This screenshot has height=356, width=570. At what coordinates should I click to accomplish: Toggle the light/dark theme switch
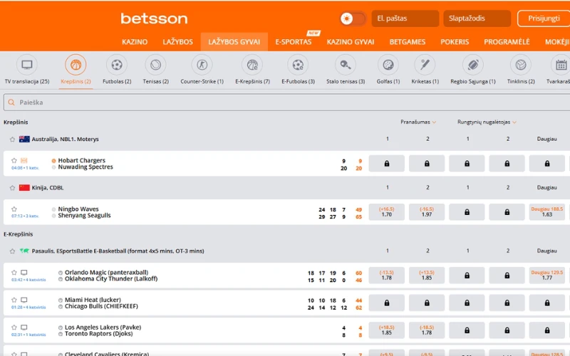pyautogui.click(x=353, y=19)
